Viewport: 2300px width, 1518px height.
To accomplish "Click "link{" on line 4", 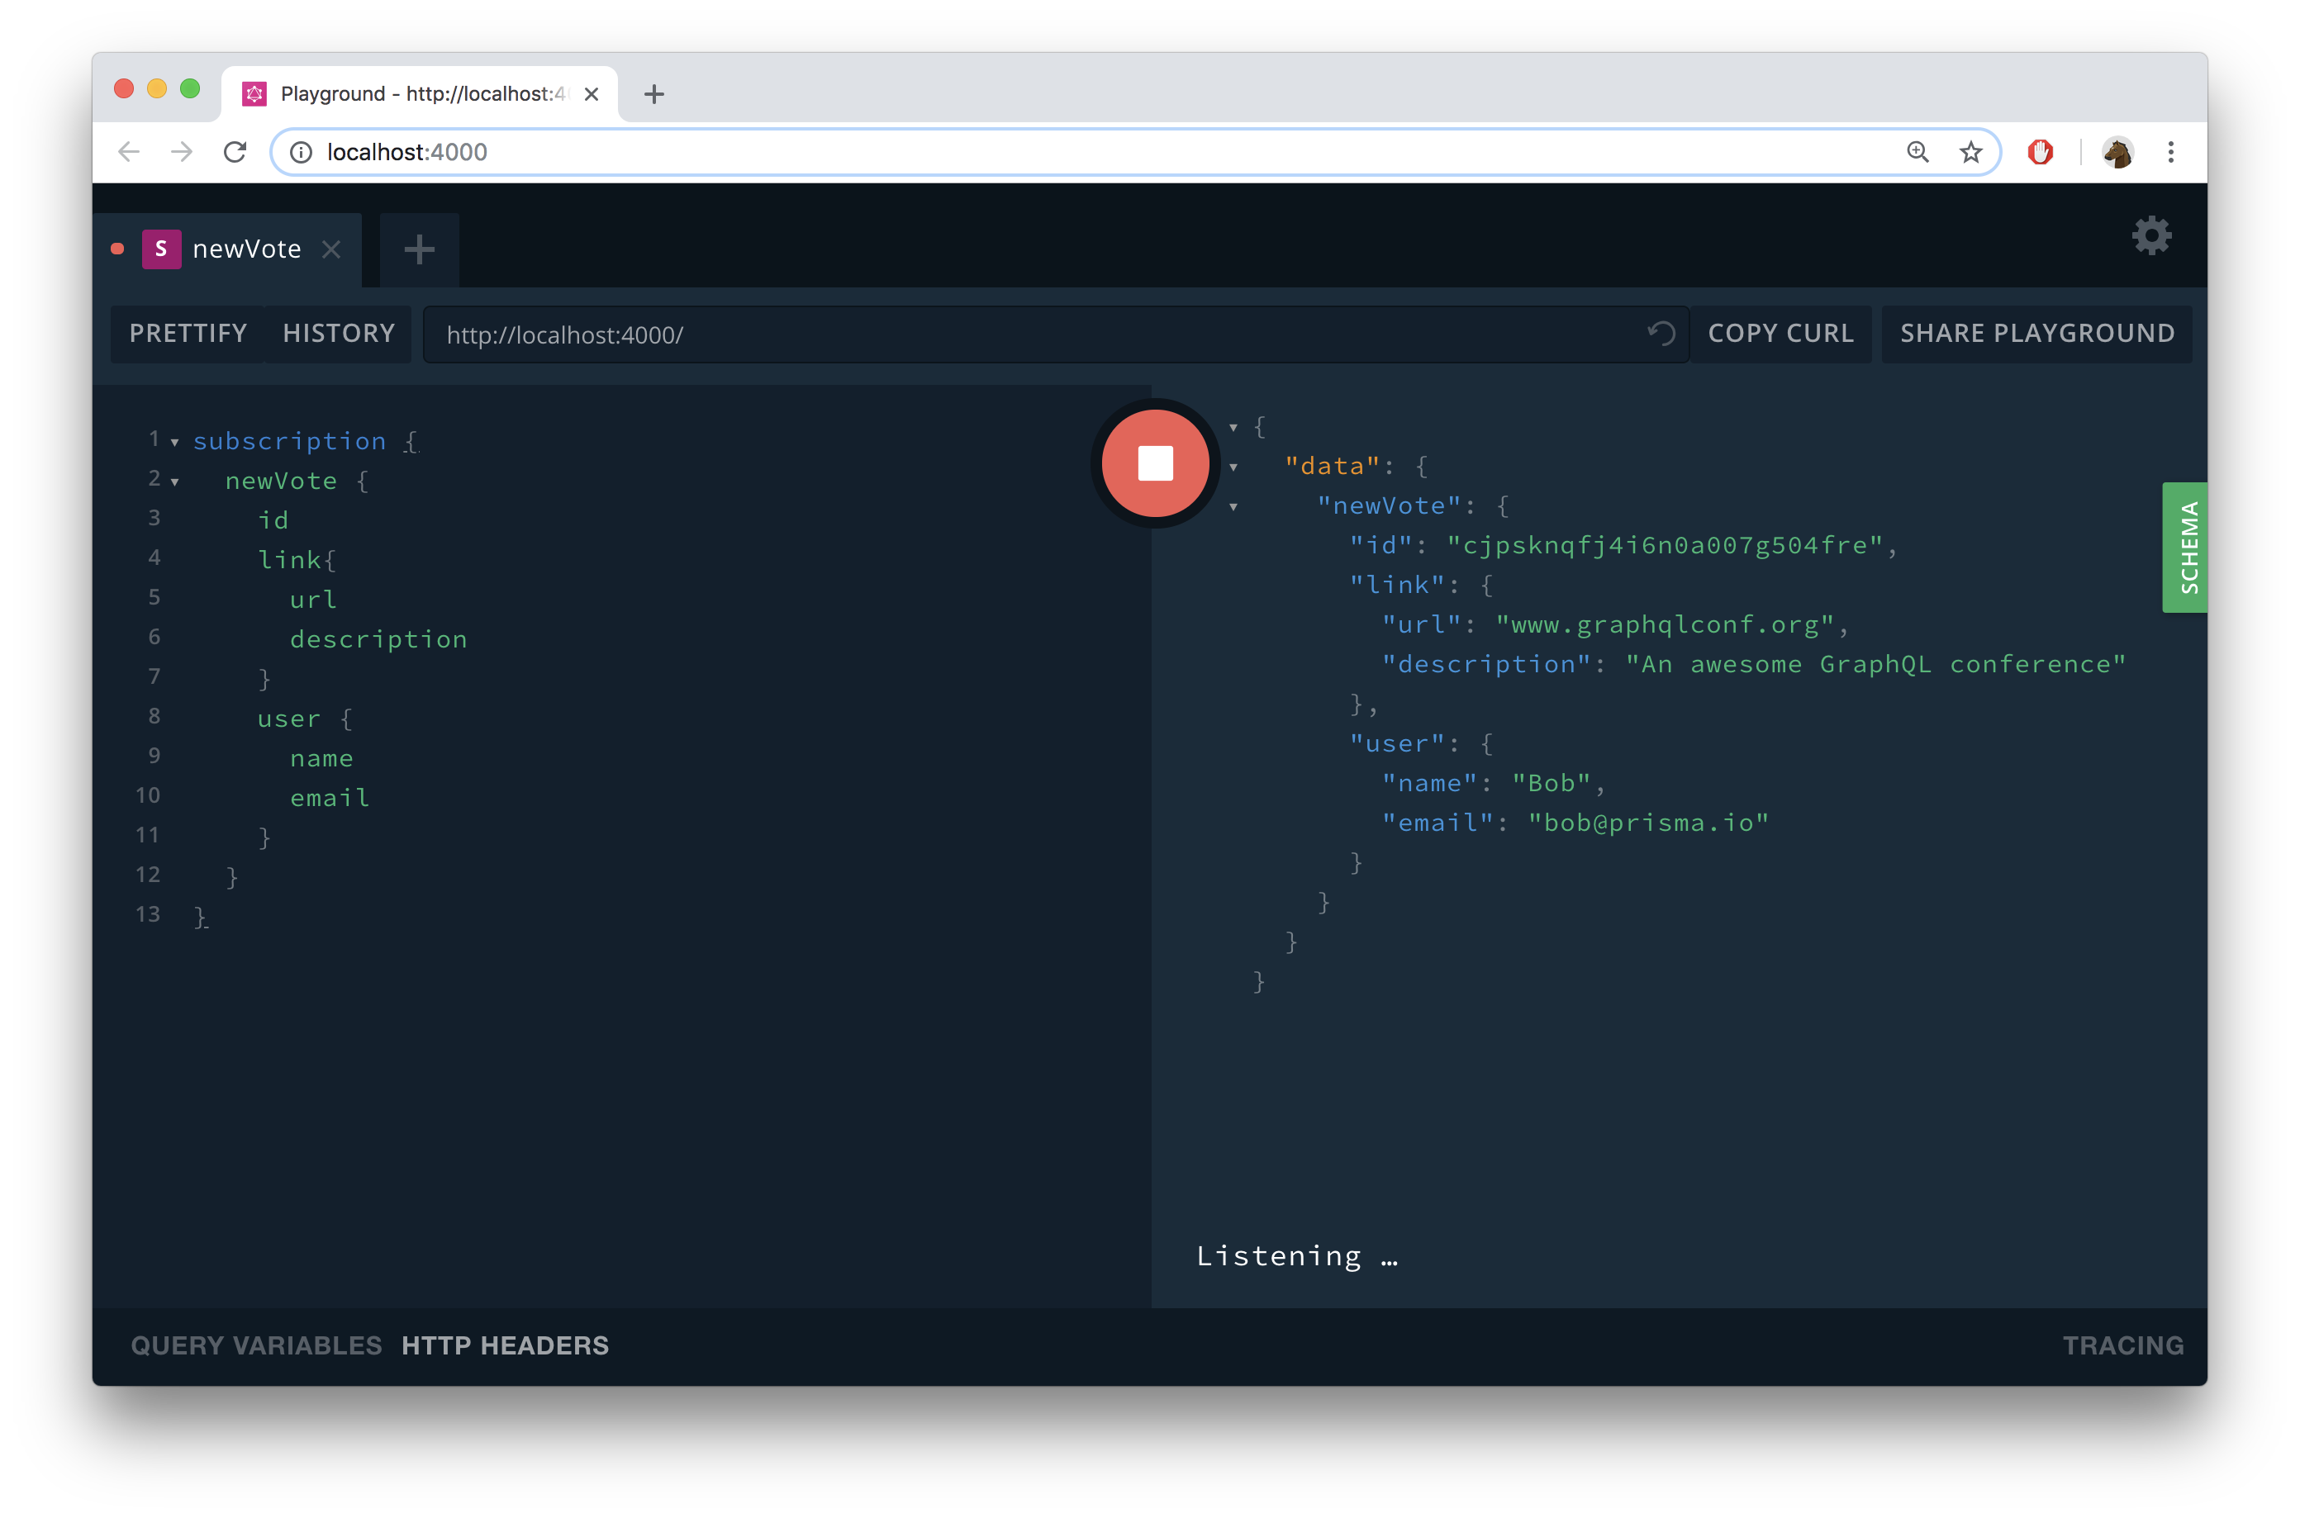I will 297,561.
